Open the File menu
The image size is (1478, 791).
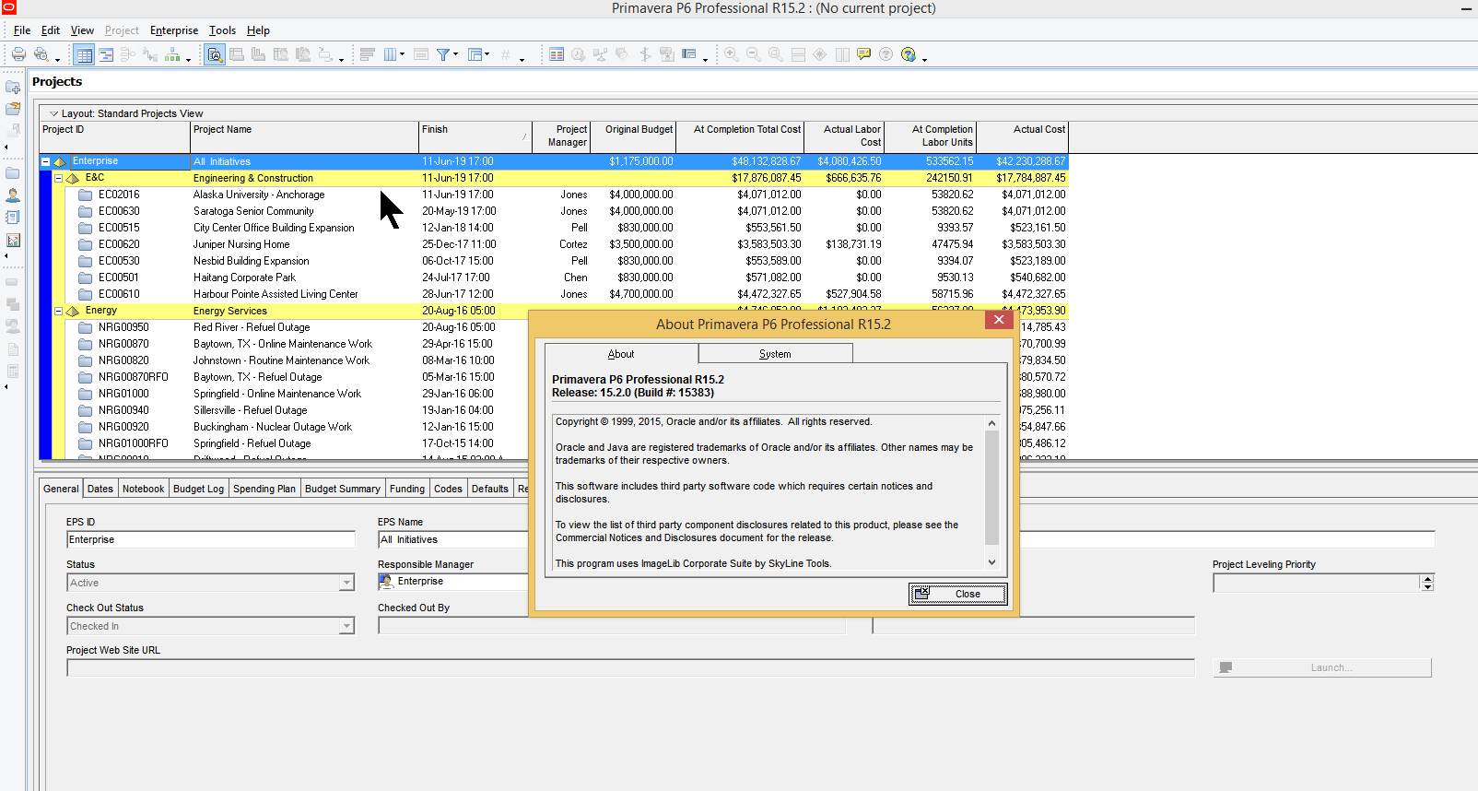pos(22,30)
